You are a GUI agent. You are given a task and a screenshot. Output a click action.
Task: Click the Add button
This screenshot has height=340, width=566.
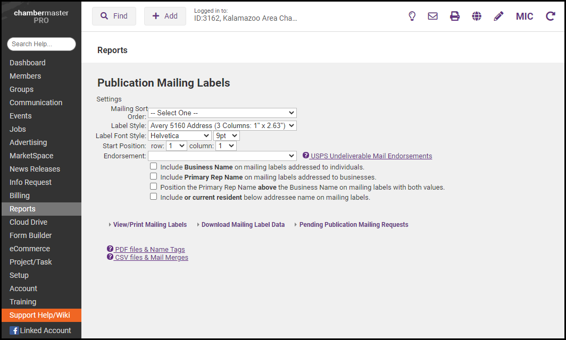pyautogui.click(x=165, y=16)
